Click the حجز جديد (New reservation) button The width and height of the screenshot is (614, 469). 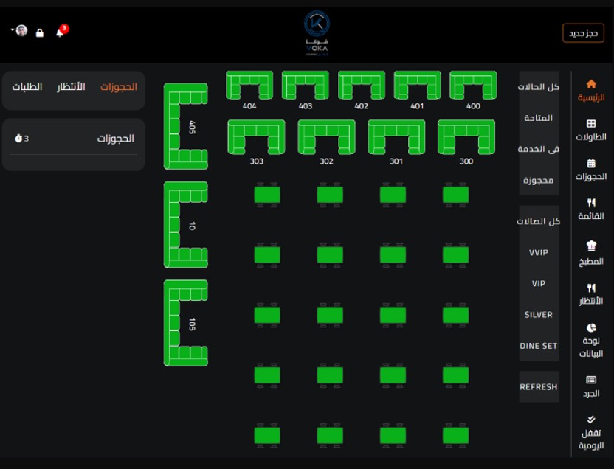(x=583, y=33)
